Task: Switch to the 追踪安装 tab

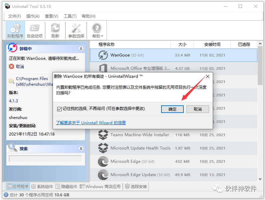Action: point(136,186)
